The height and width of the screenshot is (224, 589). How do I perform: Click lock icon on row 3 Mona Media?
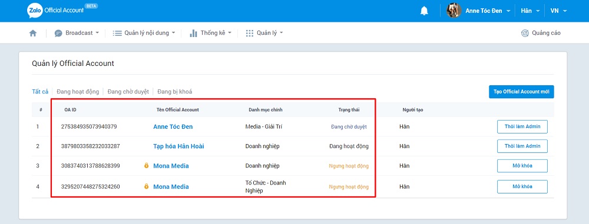click(147, 165)
